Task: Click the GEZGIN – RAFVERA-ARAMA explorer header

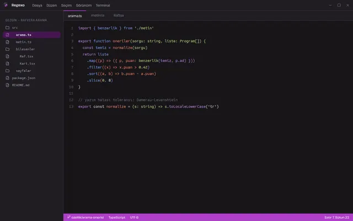Action: [x=26, y=20]
